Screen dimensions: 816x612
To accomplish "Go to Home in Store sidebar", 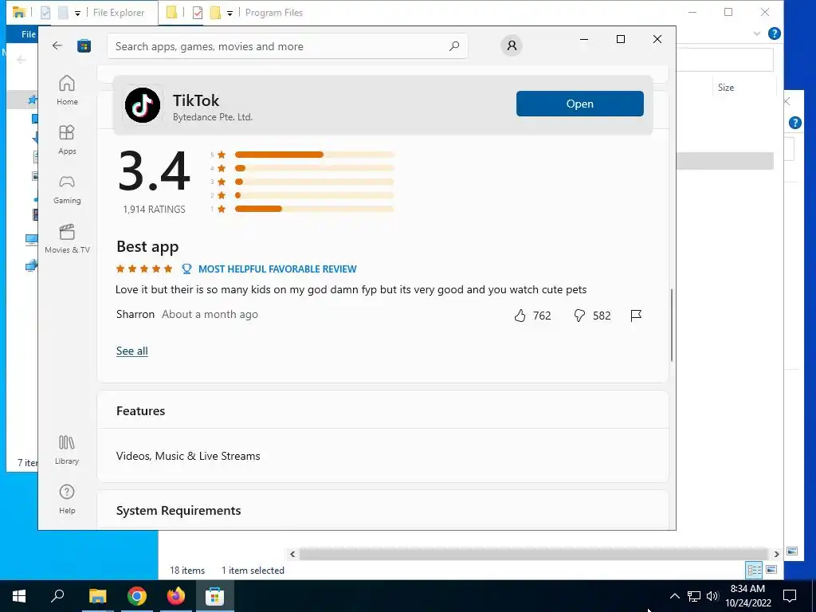I will click(67, 90).
